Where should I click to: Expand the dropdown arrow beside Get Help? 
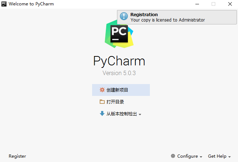[229, 157]
